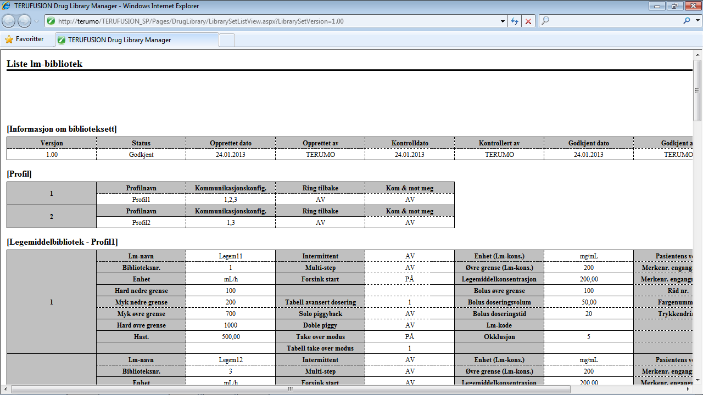Click the '[Informasjon om biblioteksett]' heading
Image resolution: width=703 pixels, height=395 pixels.
pos(62,129)
